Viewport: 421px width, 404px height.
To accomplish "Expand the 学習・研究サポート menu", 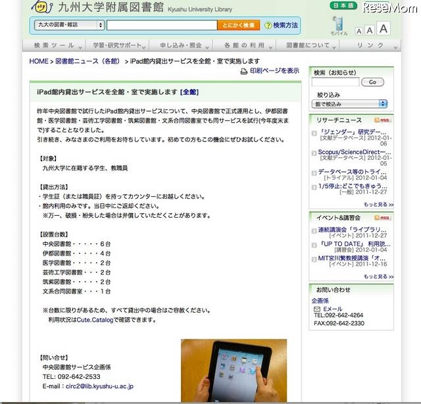I will 117,45.
